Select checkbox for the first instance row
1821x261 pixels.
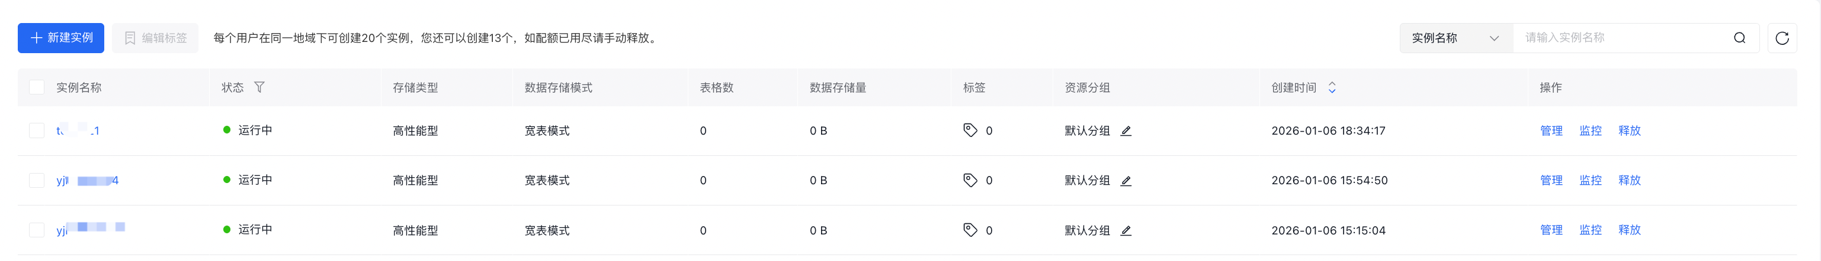tap(37, 130)
